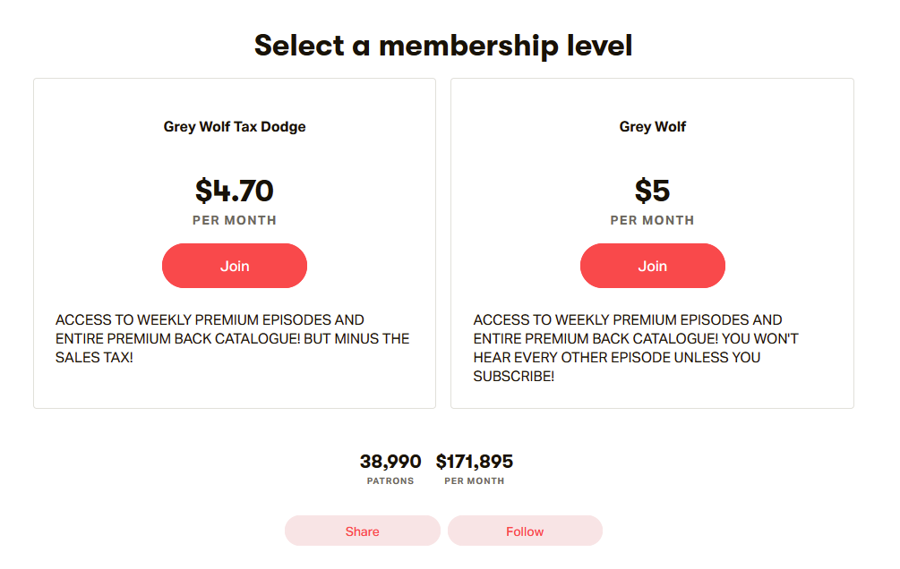This screenshot has width=900, height=569.
Task: Click the Share button
Action: 362,531
